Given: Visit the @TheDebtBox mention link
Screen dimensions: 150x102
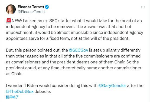Looking at the screenshot, I should (20, 91).
